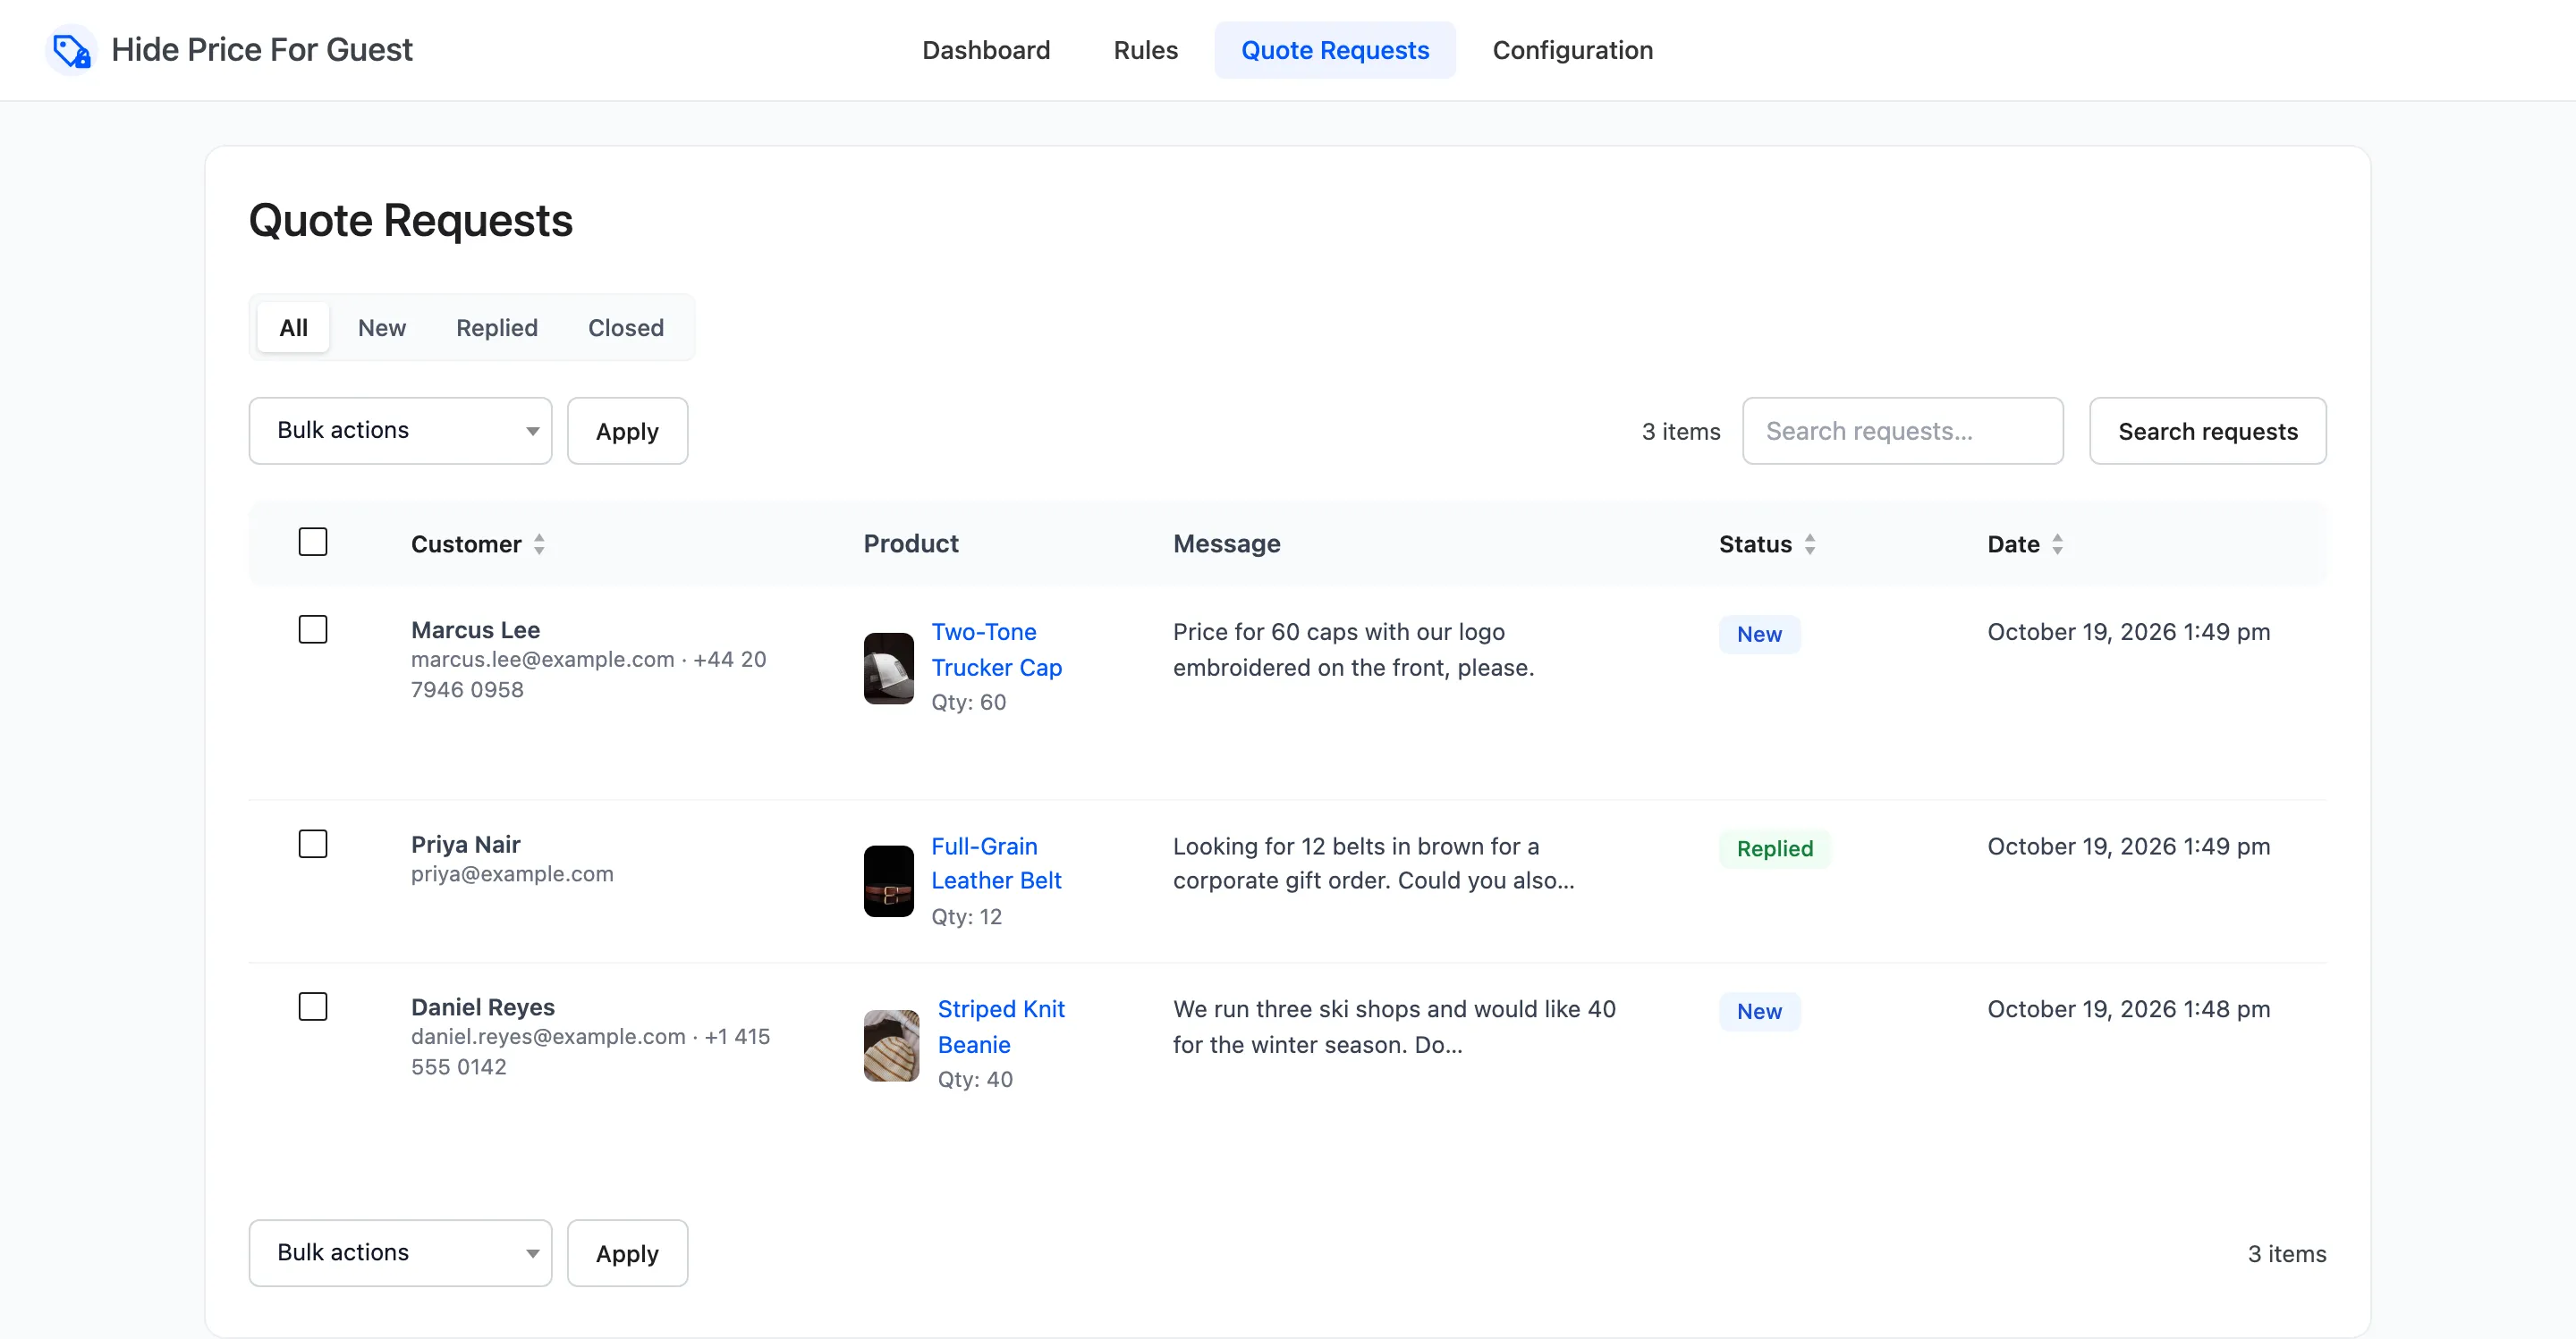The width and height of the screenshot is (2576, 1339).
Task: Click the Search requests button
Action: click(x=2208, y=431)
